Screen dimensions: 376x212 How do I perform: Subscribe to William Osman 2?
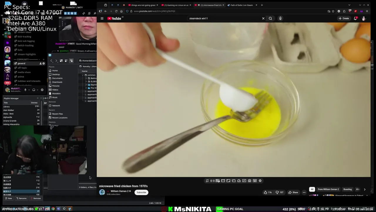pos(141,192)
